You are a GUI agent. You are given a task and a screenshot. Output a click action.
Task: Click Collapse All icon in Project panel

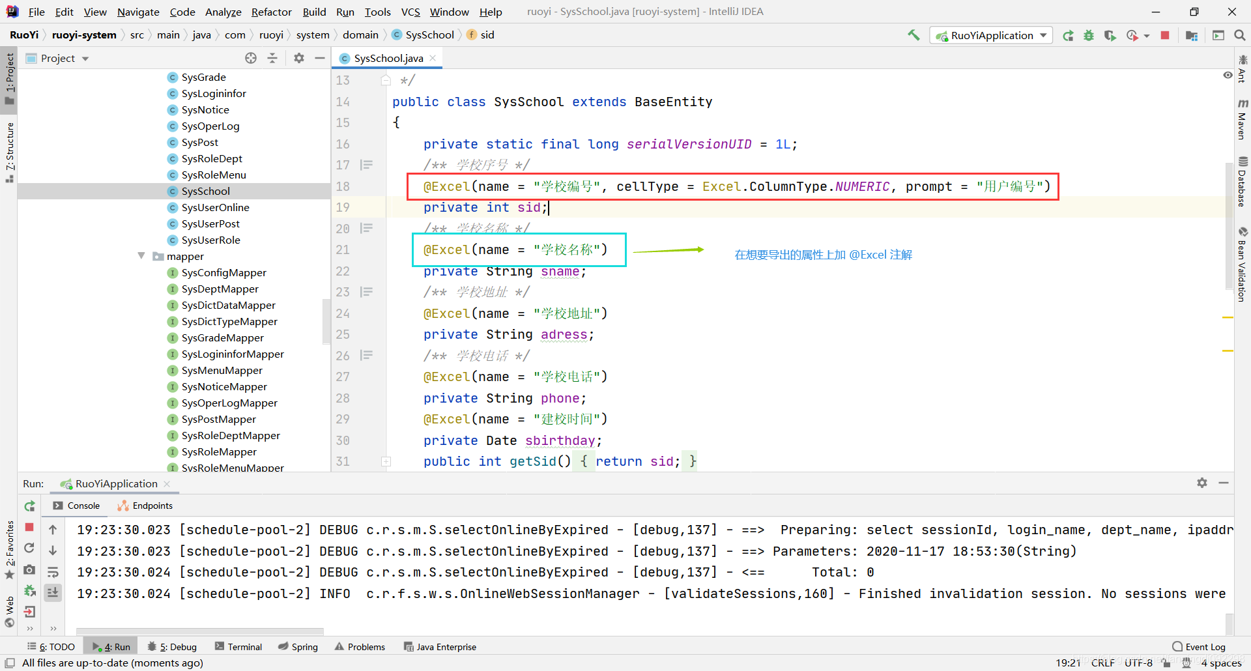272,58
